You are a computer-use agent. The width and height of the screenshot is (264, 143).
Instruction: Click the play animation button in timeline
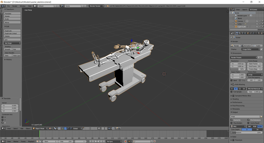pos(98,141)
